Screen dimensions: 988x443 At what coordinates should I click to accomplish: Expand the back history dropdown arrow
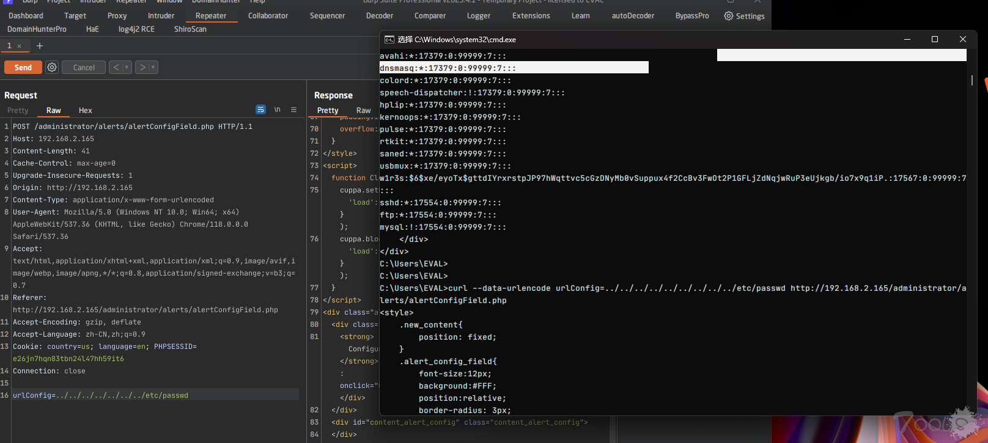(127, 67)
